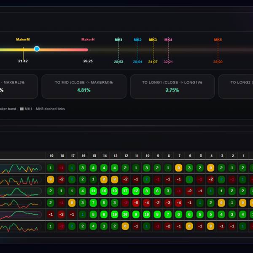Viewport: 253px width, 253px height.
Task: Click the column header 3
Action: pyautogui.click(x=222, y=156)
